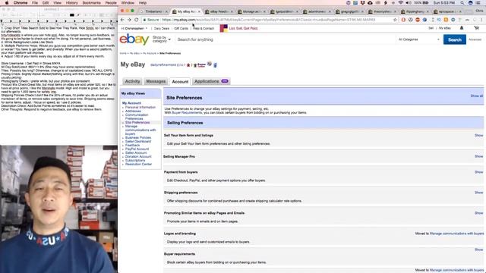486x273 pixels.
Task: Click Show all in Site Preferences header
Action: pos(476,96)
